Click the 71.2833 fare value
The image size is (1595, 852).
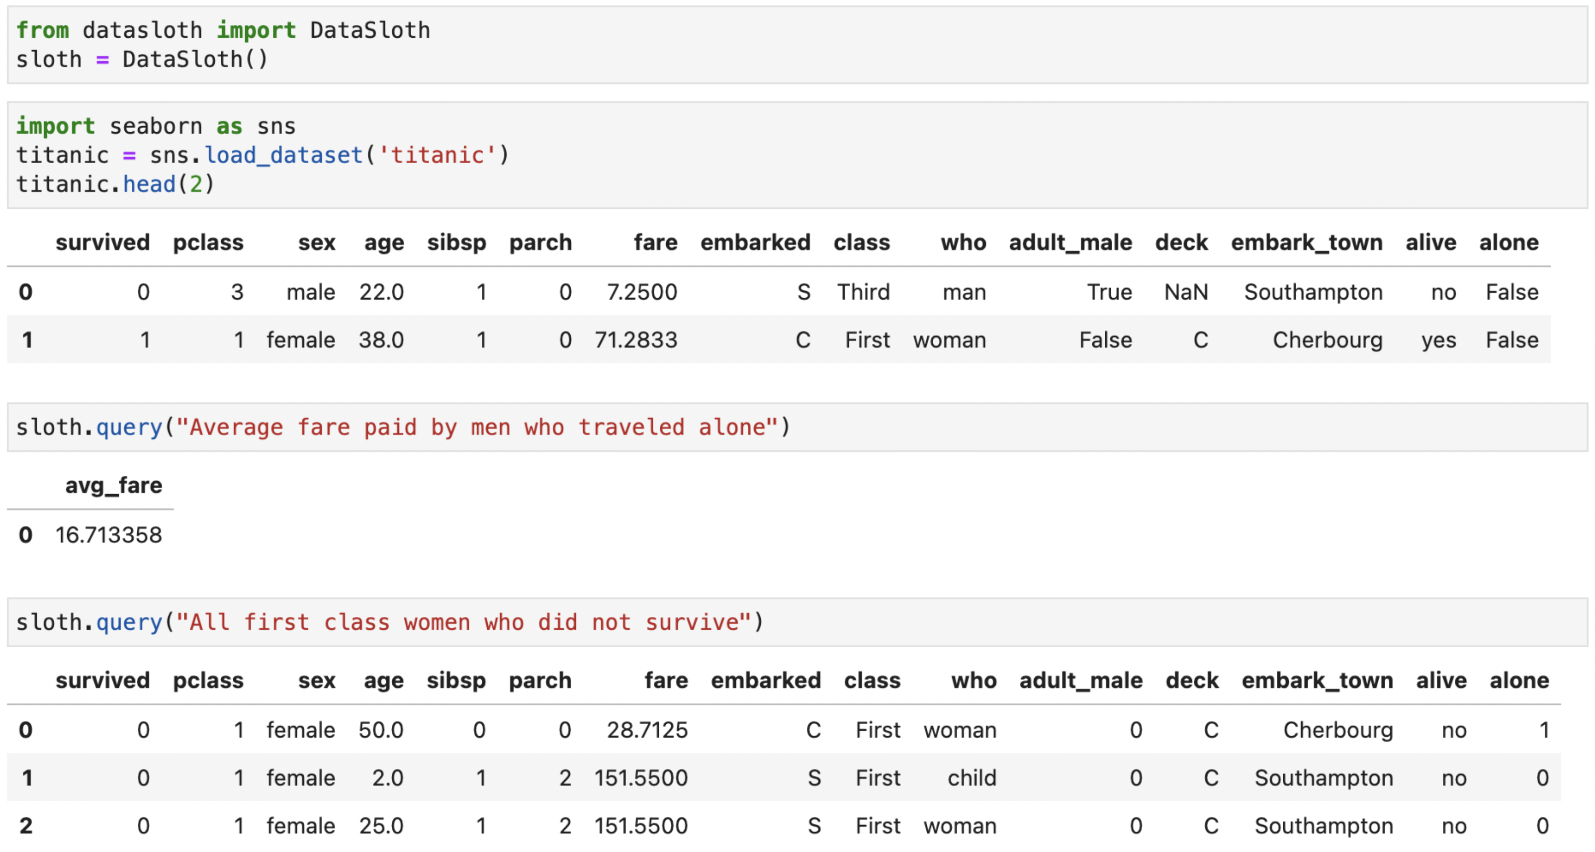pyautogui.click(x=636, y=340)
